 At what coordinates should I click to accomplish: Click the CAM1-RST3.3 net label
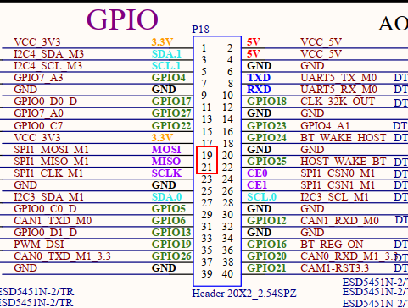pos(334,268)
